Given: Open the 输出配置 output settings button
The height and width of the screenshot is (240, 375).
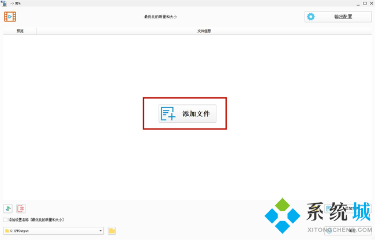Looking at the screenshot, I should pos(338,17).
